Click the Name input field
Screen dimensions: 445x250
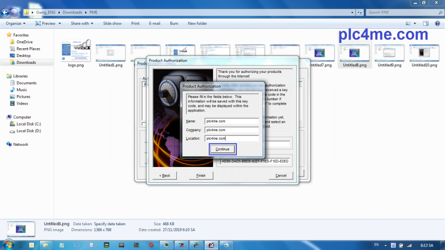(x=232, y=121)
